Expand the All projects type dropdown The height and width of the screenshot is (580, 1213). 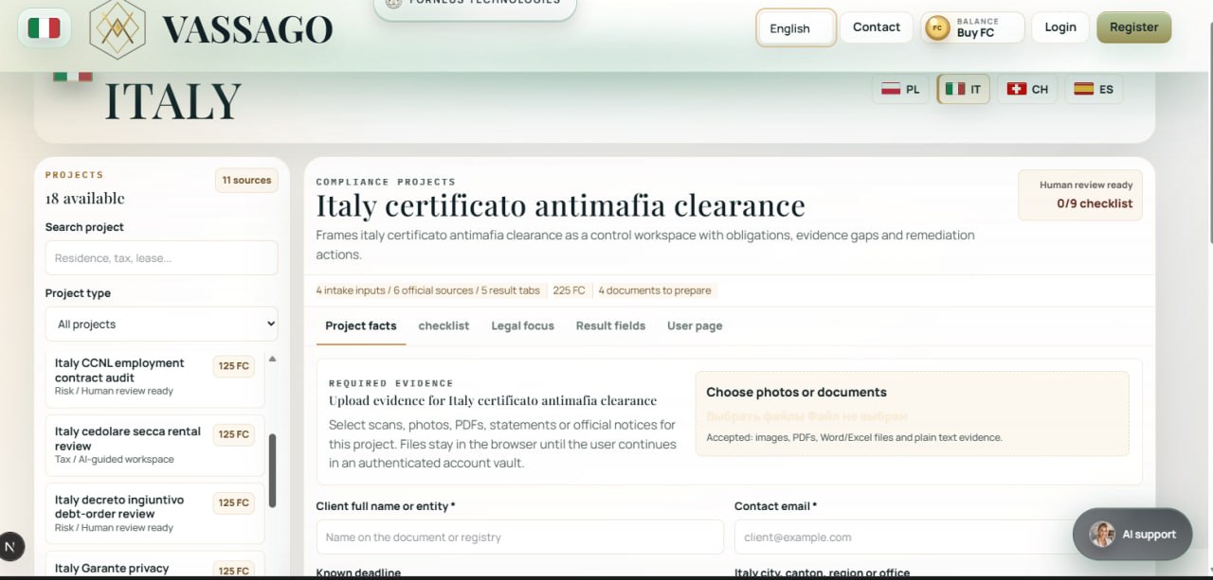161,324
